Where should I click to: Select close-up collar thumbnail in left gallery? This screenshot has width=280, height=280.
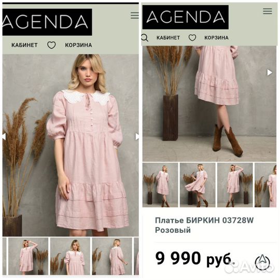pyautogui.click(x=70, y=256)
